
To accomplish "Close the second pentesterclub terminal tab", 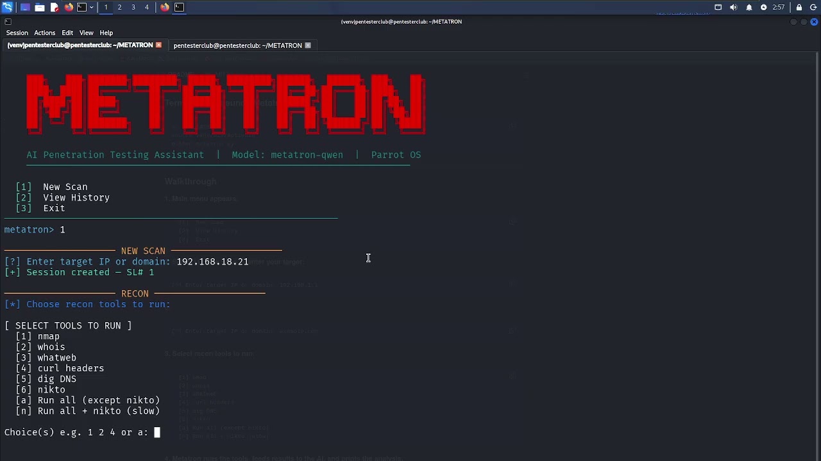I will click(308, 45).
